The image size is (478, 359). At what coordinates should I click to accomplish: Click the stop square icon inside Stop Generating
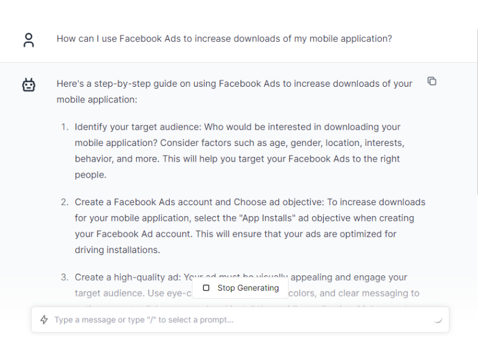click(x=206, y=288)
